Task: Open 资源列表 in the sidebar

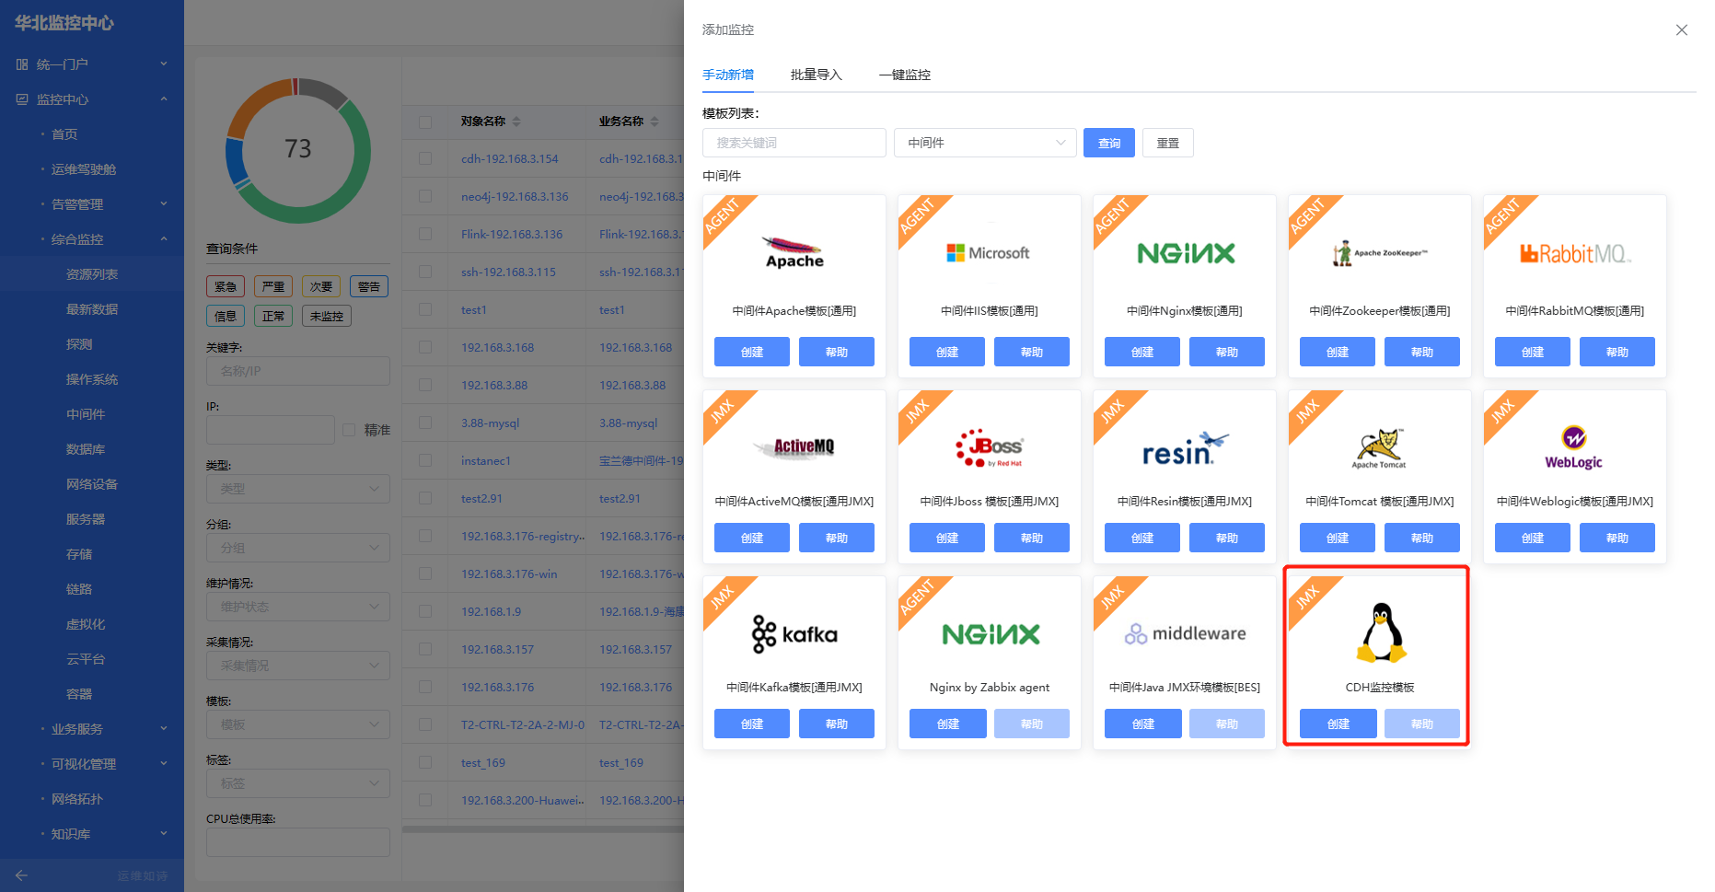Action: [x=92, y=274]
